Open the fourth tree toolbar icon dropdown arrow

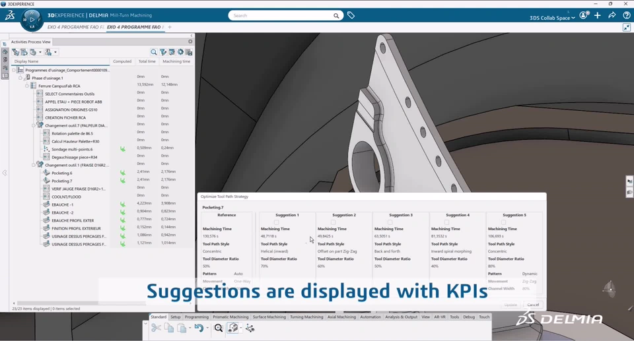click(x=55, y=52)
